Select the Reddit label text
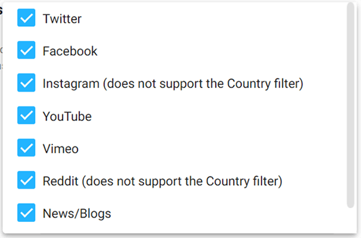This screenshot has width=361, height=238. (60, 180)
